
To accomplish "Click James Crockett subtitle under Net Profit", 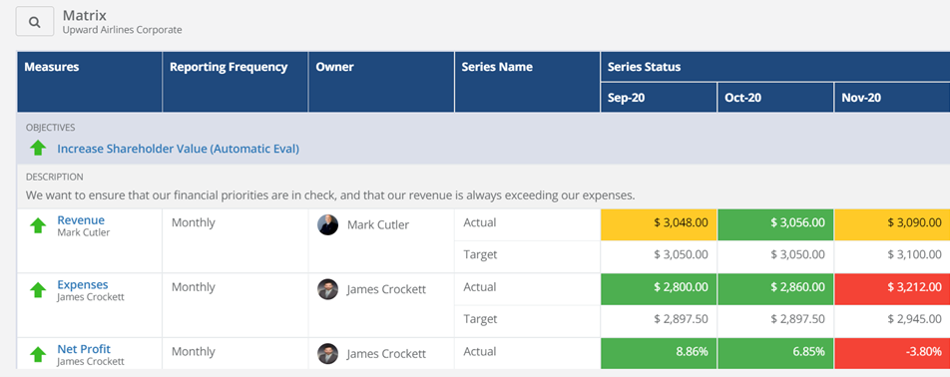I will [x=91, y=361].
